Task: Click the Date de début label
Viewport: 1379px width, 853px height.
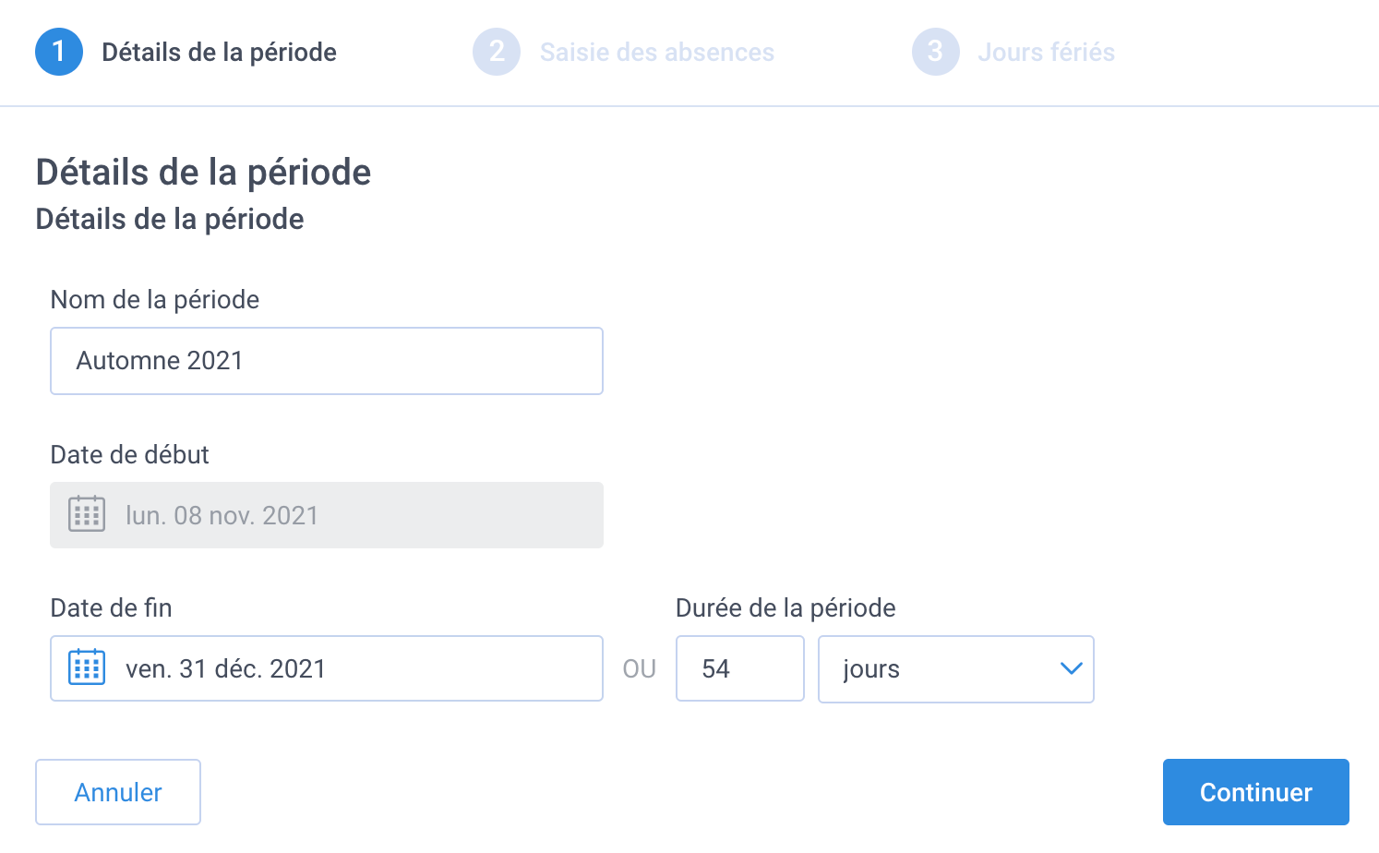Action: tap(130, 454)
